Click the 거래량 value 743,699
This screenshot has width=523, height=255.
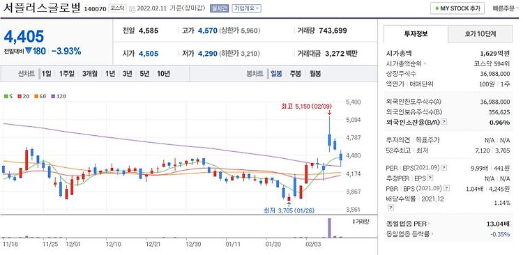(333, 31)
